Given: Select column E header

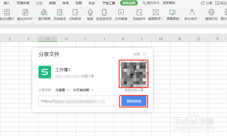Looking at the screenshot, I should 10,39.
